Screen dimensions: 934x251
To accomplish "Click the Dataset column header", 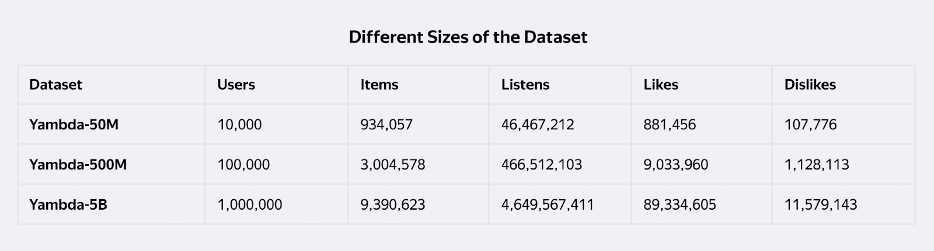I will coord(55,84).
